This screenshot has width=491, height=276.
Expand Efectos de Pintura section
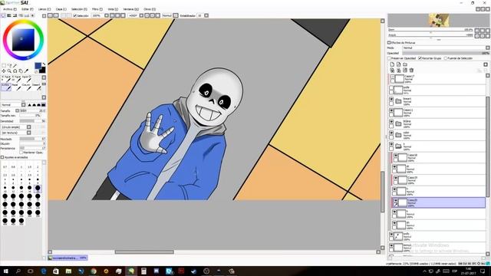point(389,43)
